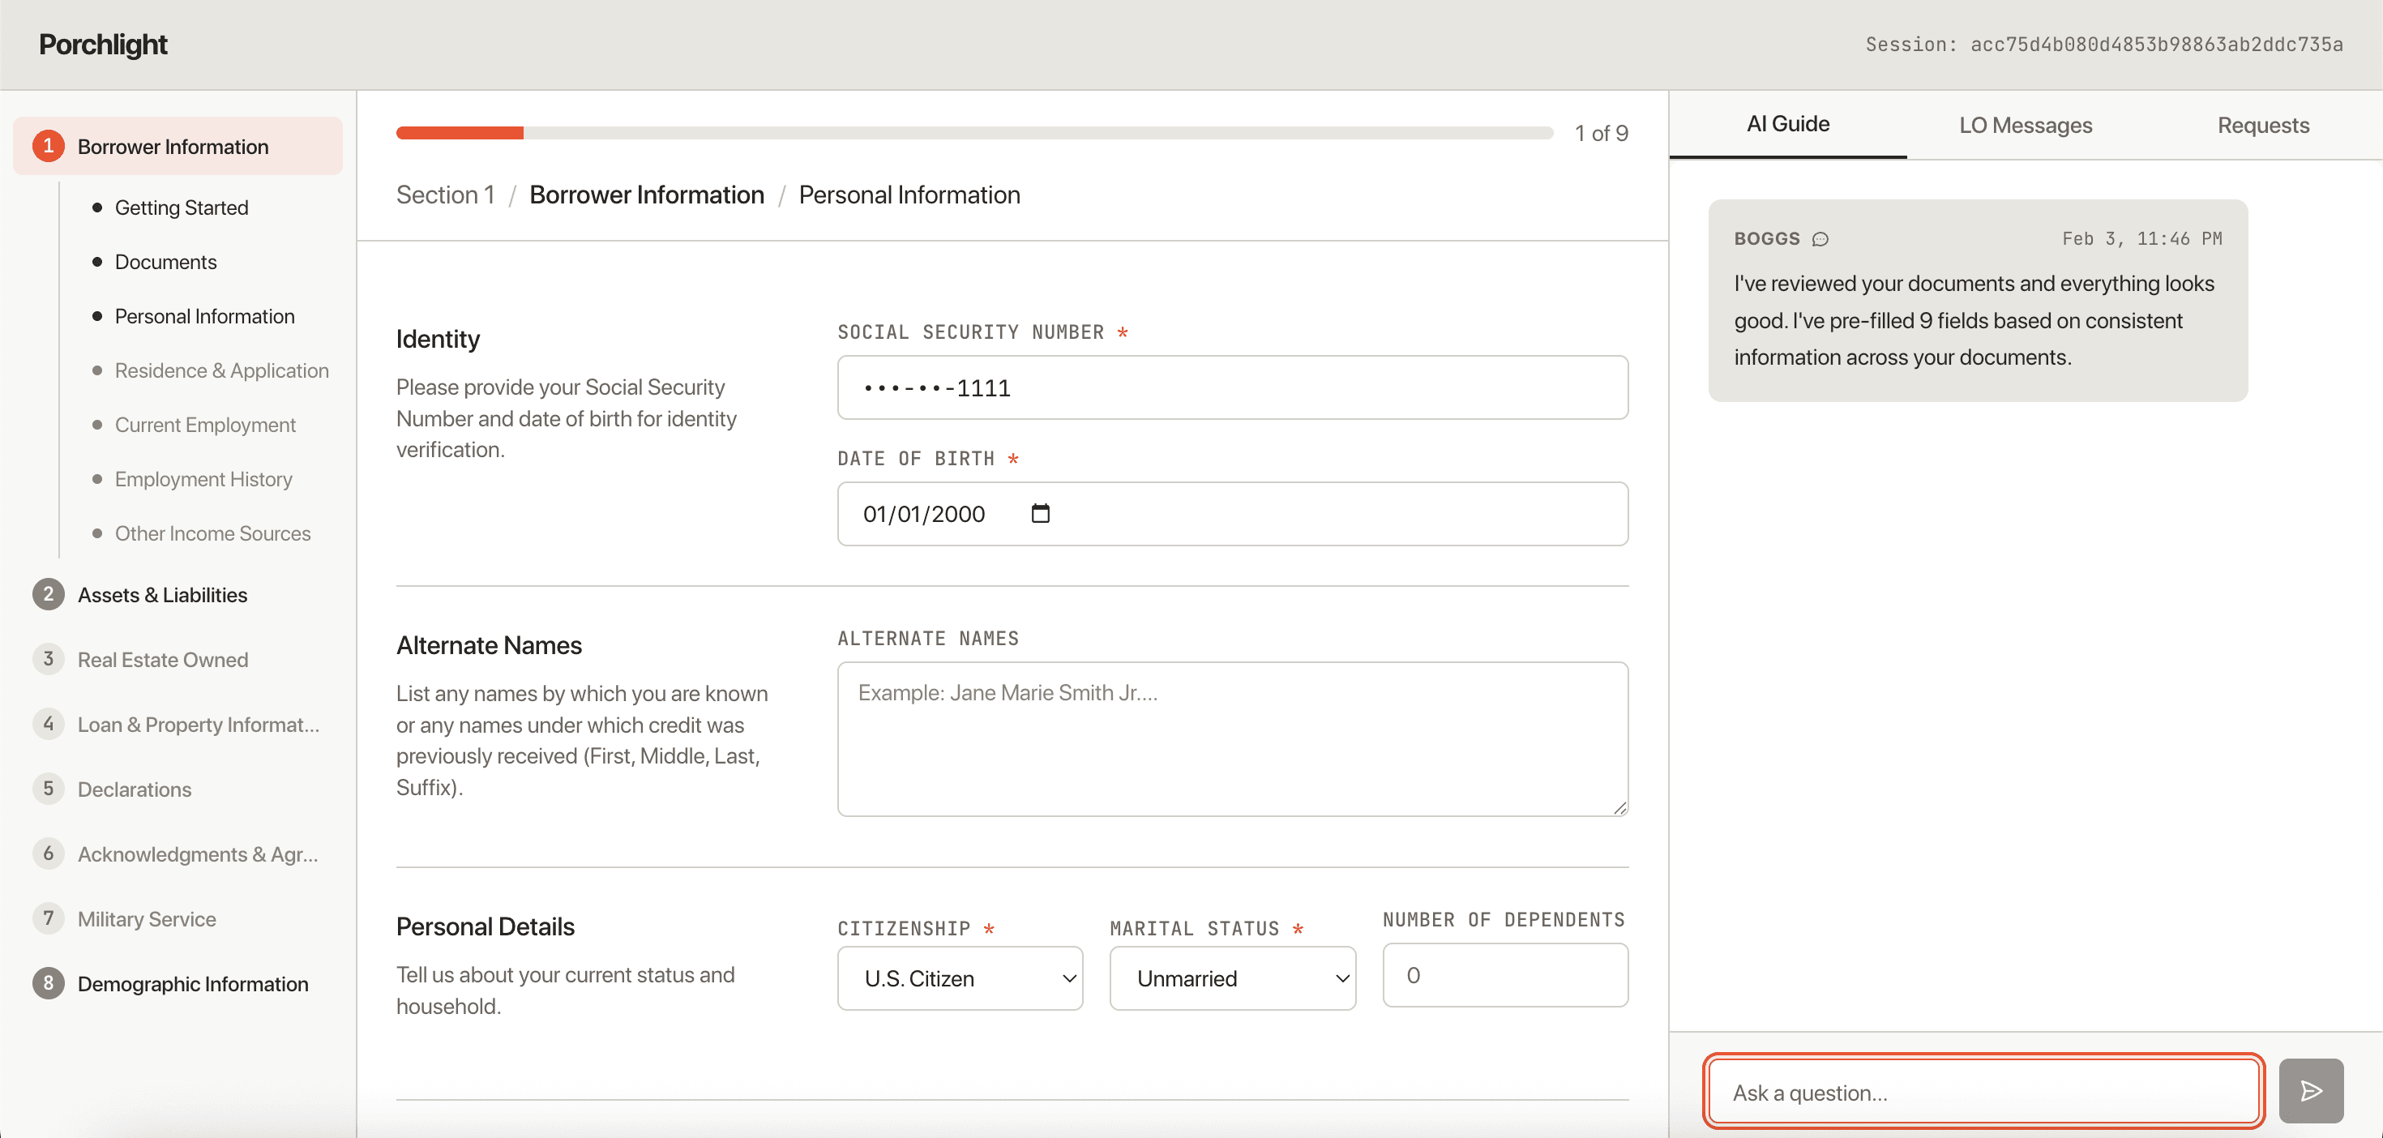
Task: Focus the Alternate Names text area
Action: [x=1231, y=738]
